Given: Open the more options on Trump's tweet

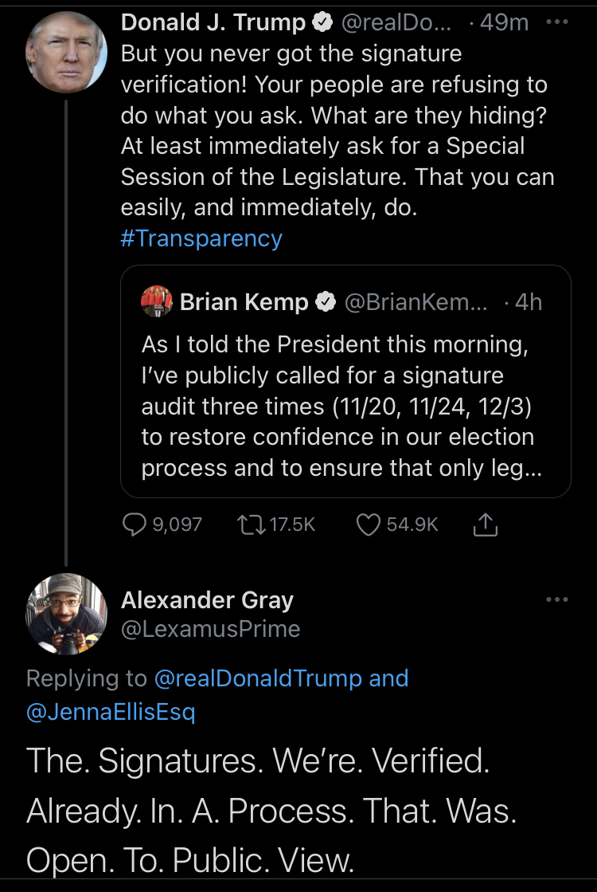Looking at the screenshot, I should [x=558, y=23].
